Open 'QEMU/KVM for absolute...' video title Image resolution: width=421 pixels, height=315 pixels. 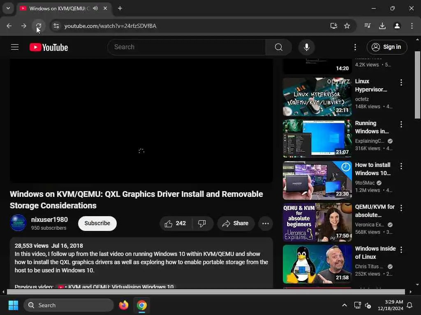tap(375, 211)
